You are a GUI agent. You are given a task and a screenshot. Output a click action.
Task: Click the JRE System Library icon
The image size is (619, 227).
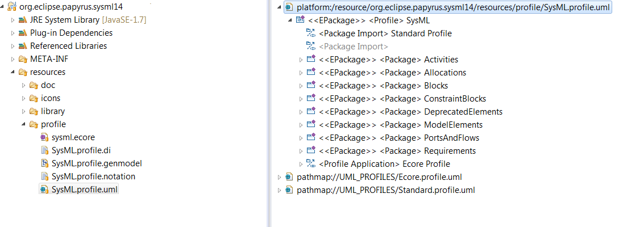pyautogui.click(x=23, y=20)
